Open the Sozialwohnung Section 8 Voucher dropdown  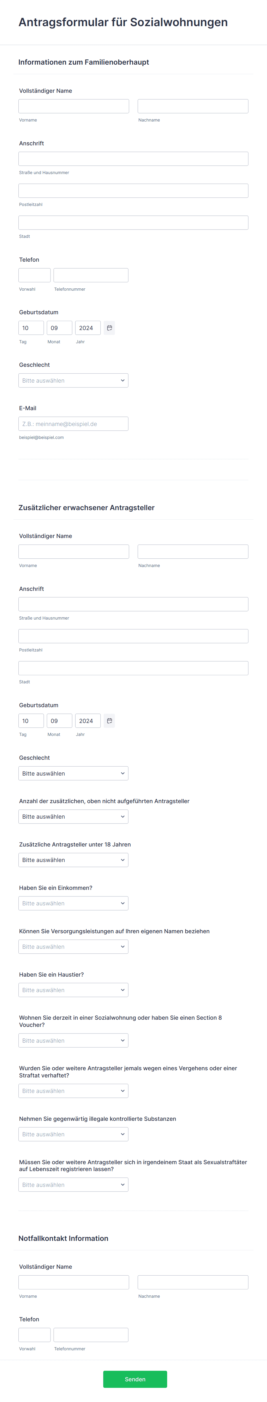73,1041
